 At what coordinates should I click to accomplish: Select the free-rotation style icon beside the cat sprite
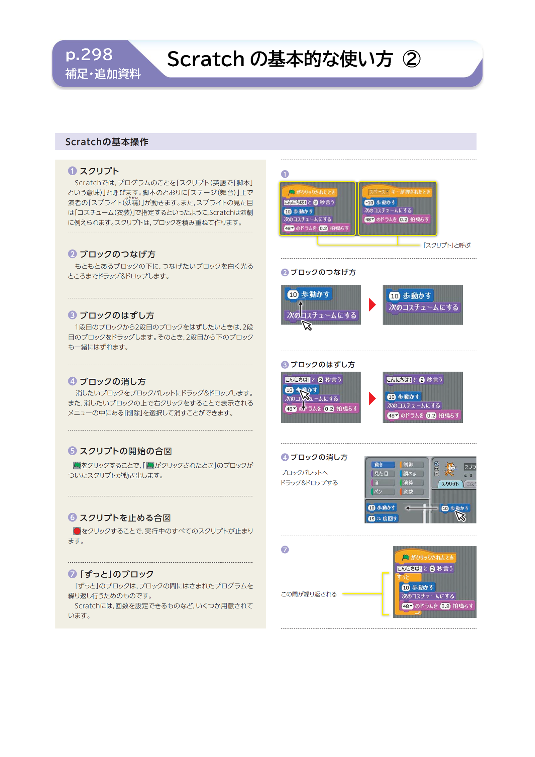(436, 464)
